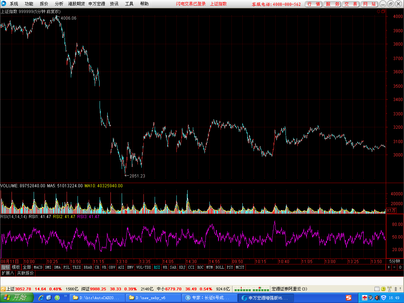Switch indicator to TRIX
This screenshot has height=303, width=404.
[x=76, y=267]
